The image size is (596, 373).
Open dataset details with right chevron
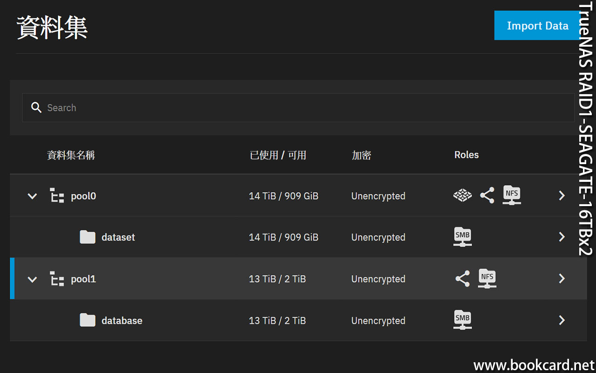(562, 237)
